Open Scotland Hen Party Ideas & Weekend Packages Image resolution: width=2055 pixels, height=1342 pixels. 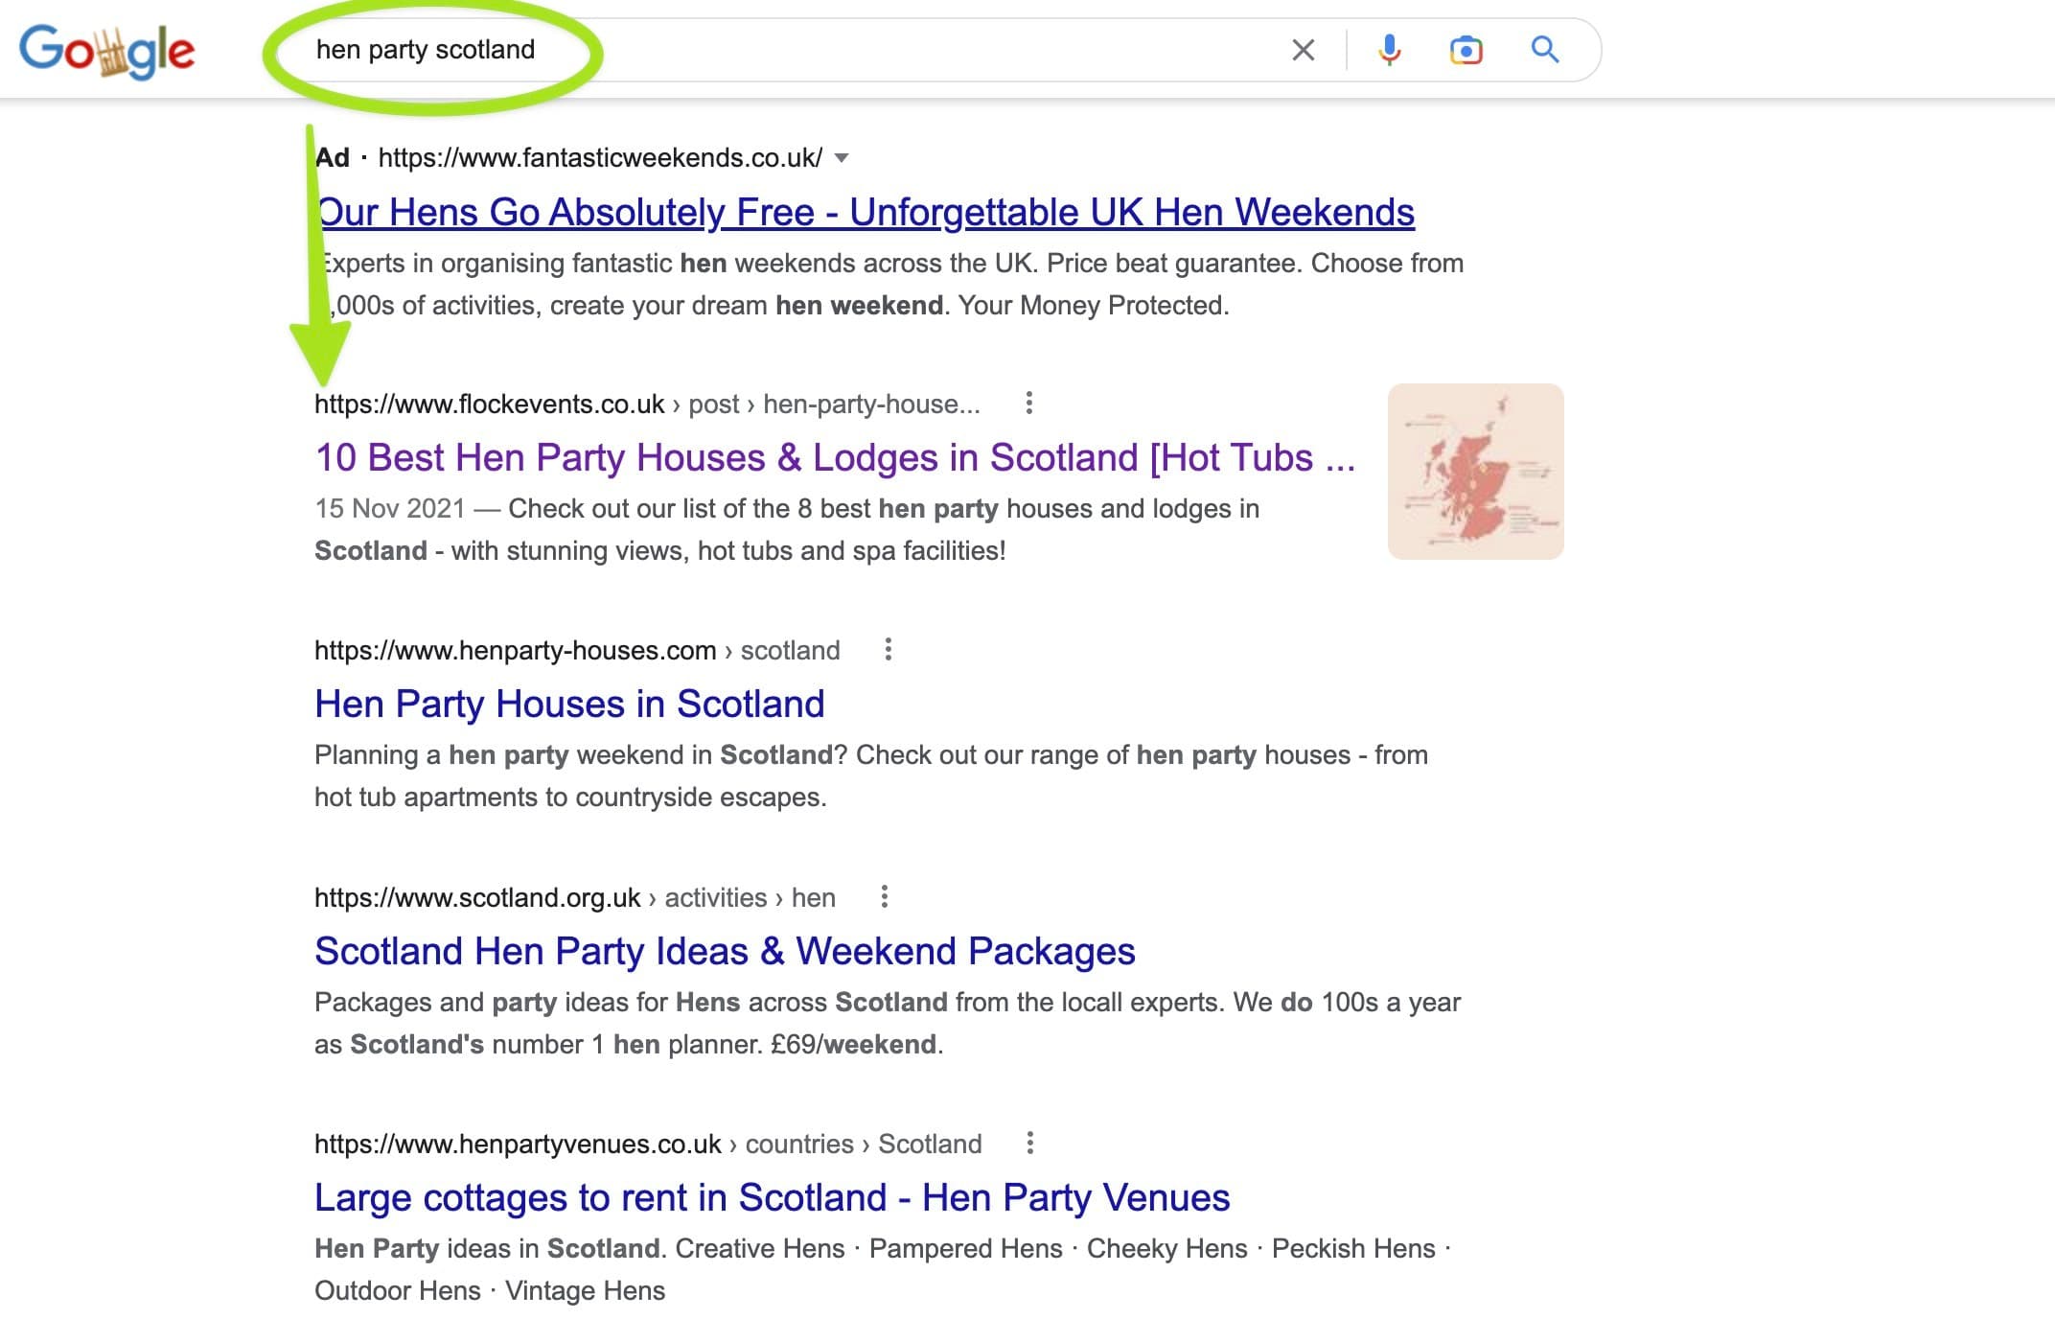tap(725, 952)
